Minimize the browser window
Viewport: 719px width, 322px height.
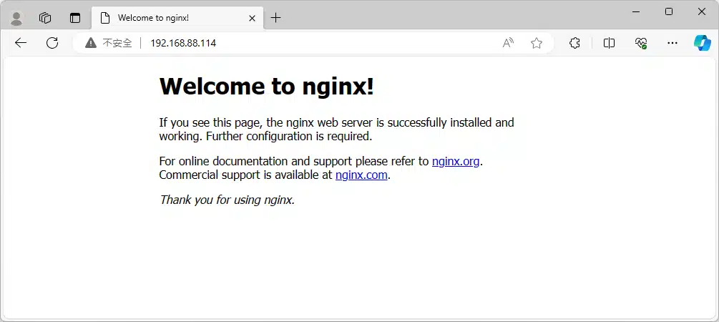tap(636, 12)
